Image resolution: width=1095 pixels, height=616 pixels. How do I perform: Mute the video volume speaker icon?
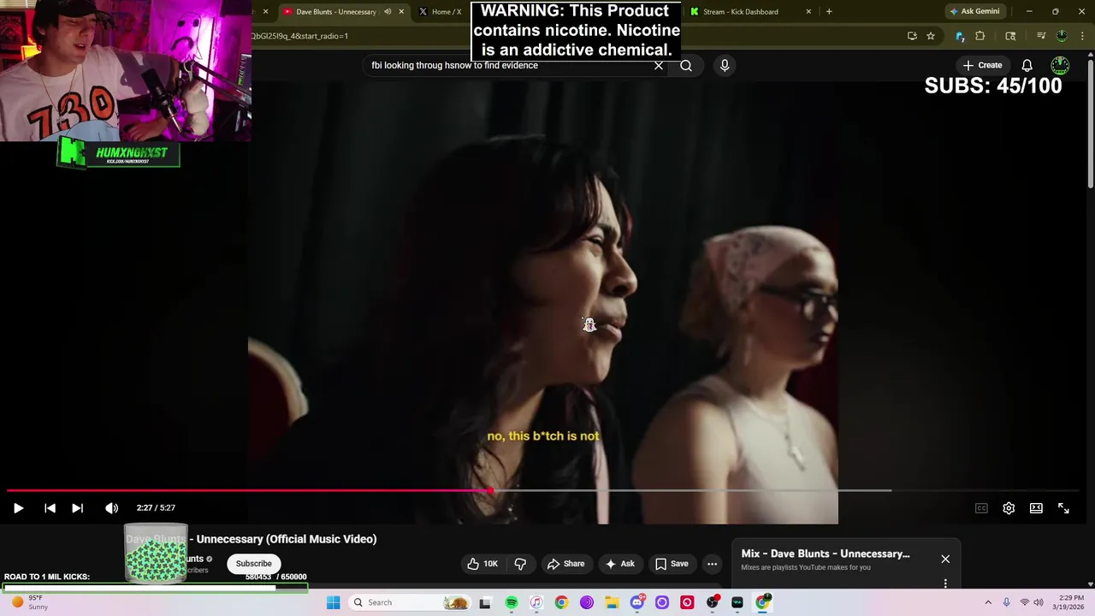(111, 508)
